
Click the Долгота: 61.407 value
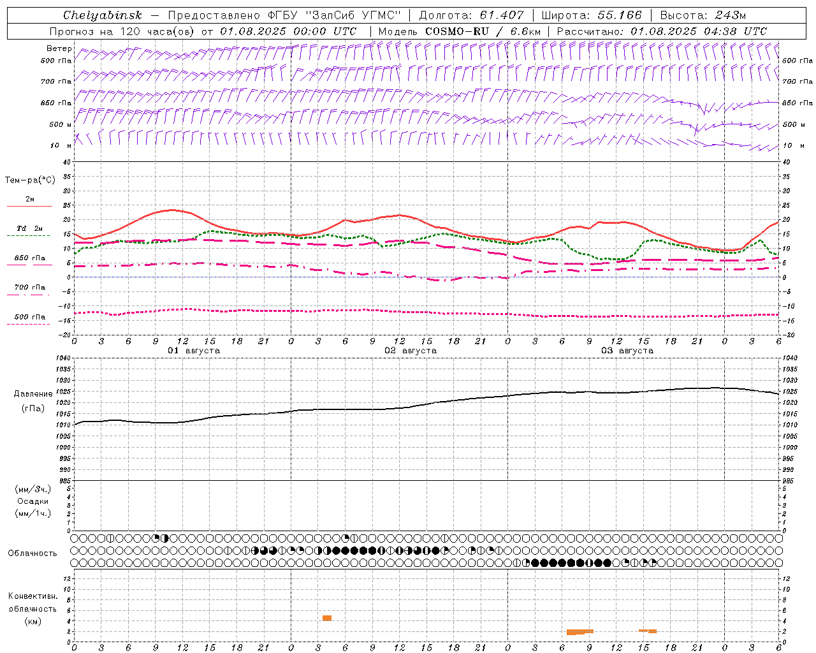pyautogui.click(x=470, y=15)
